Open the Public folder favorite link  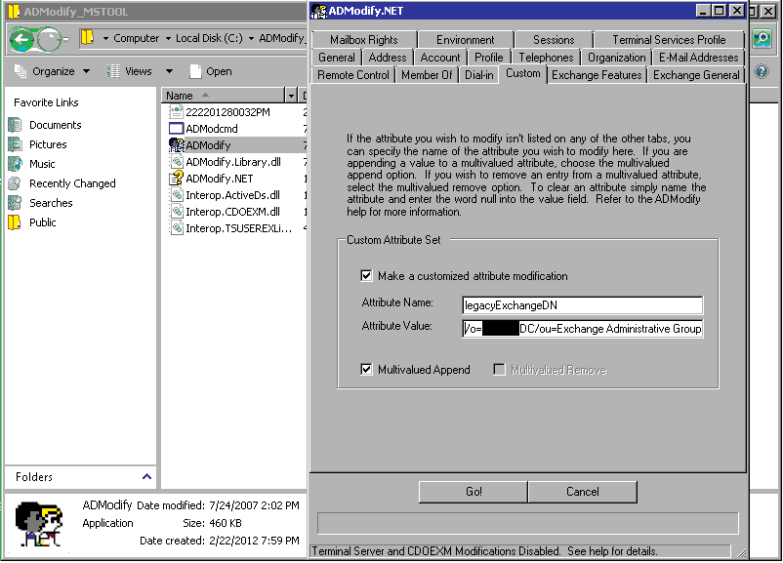(42, 222)
